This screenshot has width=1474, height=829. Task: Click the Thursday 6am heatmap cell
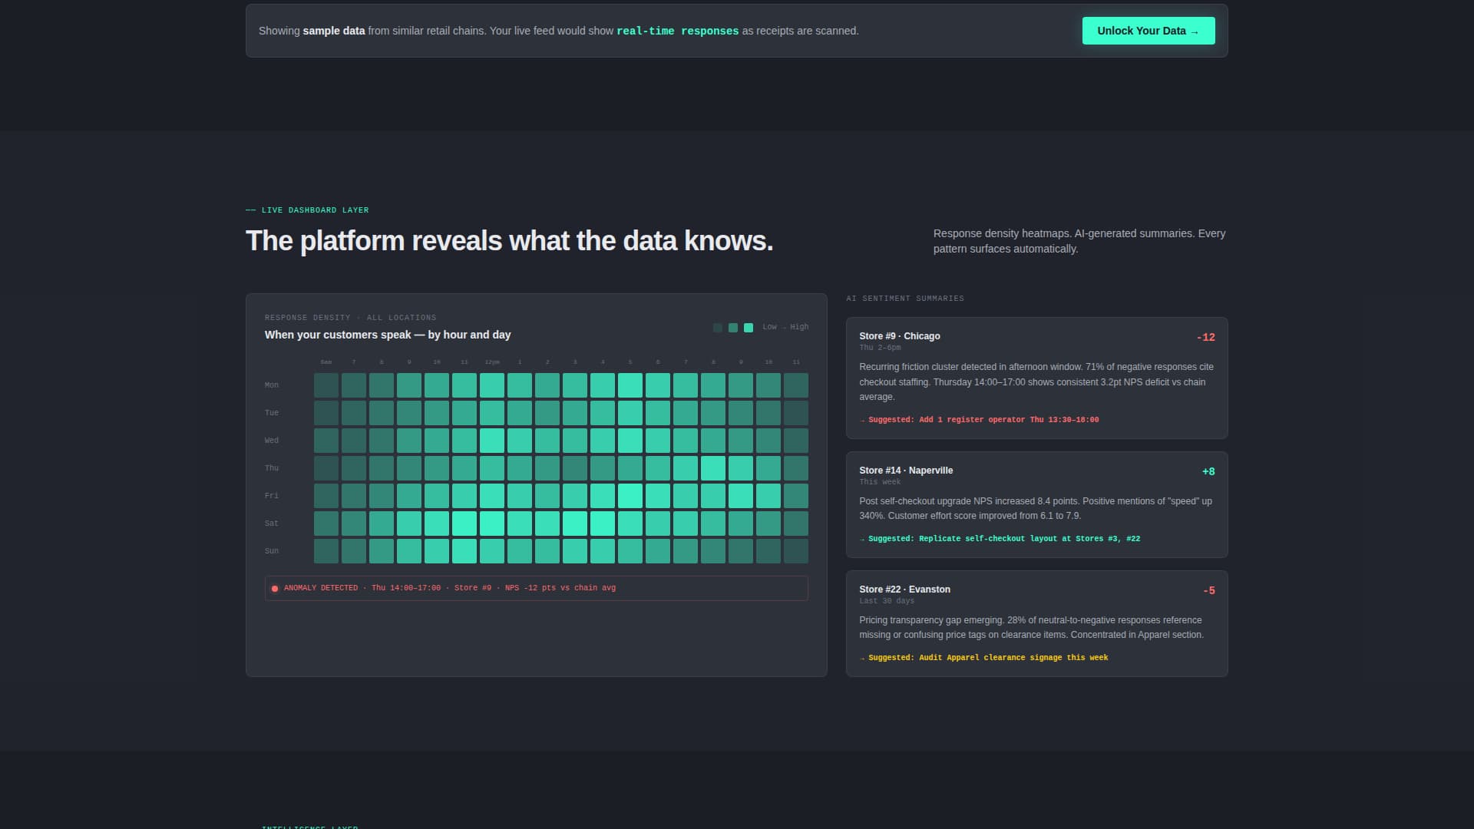pyautogui.click(x=326, y=468)
